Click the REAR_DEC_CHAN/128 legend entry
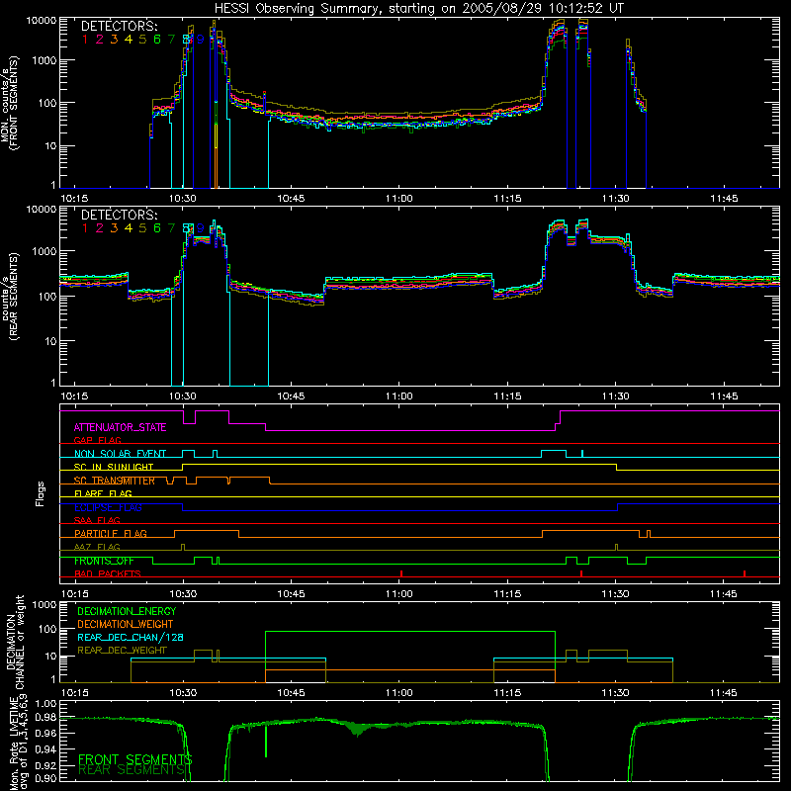Screen dimensions: 791x791 click(x=131, y=637)
